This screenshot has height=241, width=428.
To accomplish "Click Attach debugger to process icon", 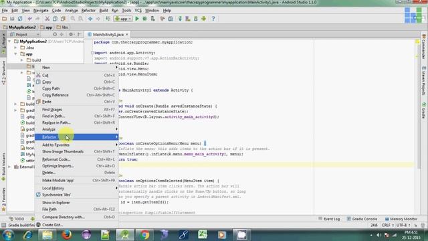I will click(153, 19).
